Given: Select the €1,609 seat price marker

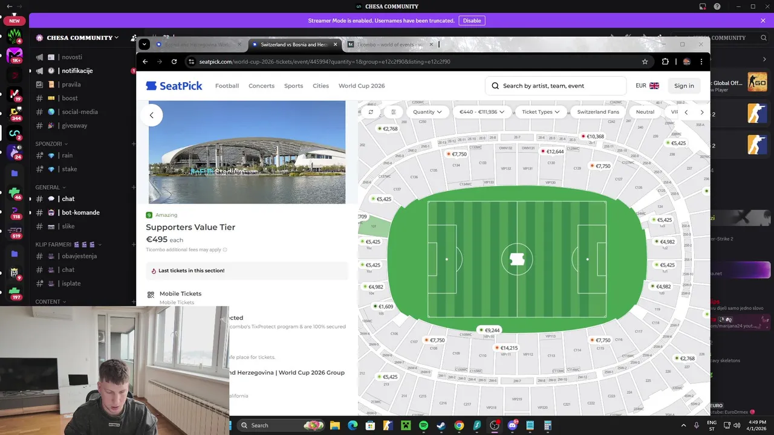Looking at the screenshot, I should click(x=383, y=306).
